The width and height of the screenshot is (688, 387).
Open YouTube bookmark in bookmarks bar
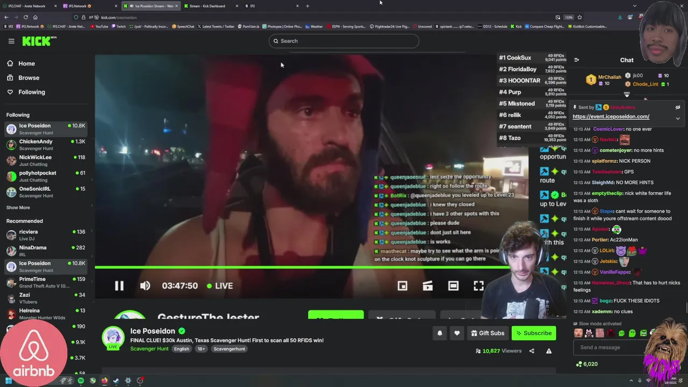[99, 26]
